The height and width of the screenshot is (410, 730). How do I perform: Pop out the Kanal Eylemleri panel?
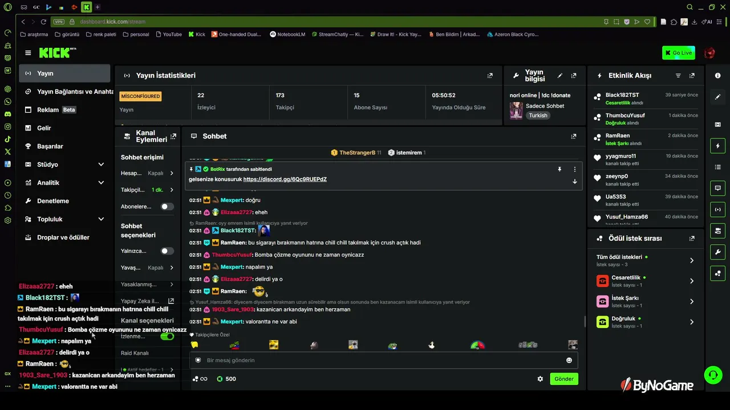click(173, 137)
